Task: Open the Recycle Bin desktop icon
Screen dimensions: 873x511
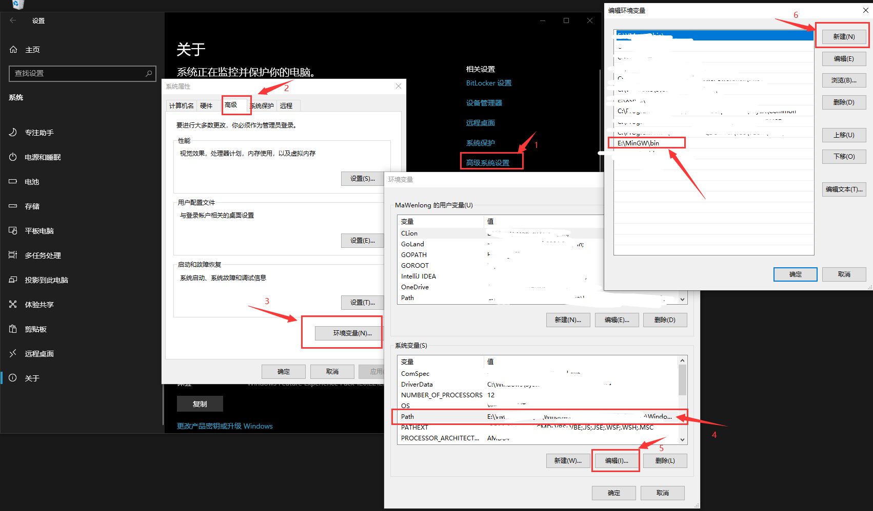Action: (17, 4)
